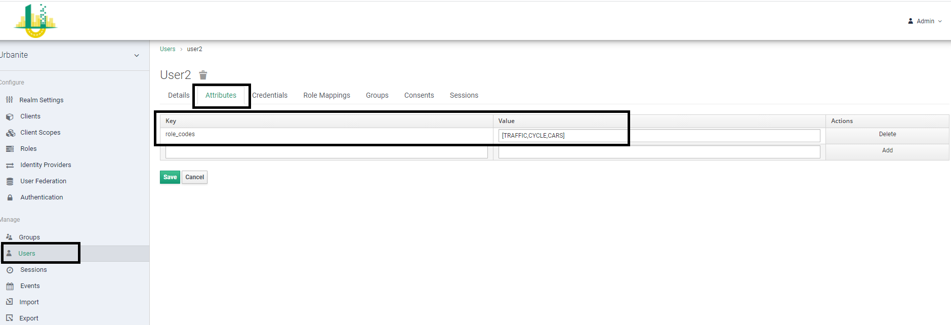Click the Export arrow icon
This screenshot has height=325, width=951.
point(9,318)
